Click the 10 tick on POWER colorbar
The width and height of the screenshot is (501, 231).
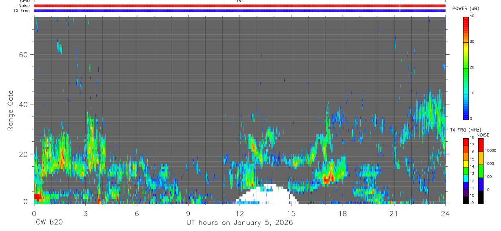(472, 93)
